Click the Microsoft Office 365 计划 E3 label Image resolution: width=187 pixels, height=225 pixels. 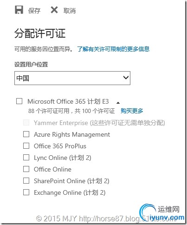(x=68, y=101)
